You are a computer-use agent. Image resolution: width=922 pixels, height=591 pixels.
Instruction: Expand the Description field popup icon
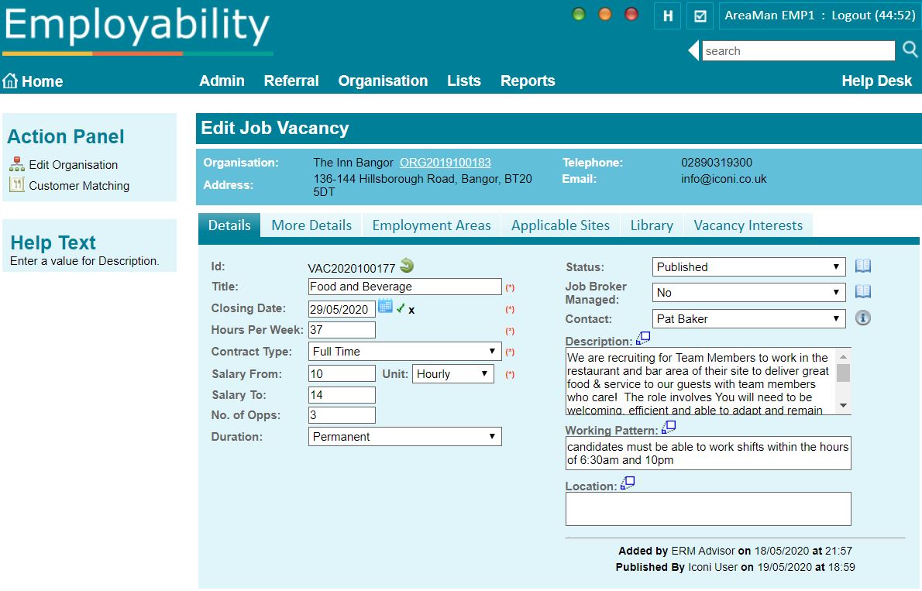642,336
